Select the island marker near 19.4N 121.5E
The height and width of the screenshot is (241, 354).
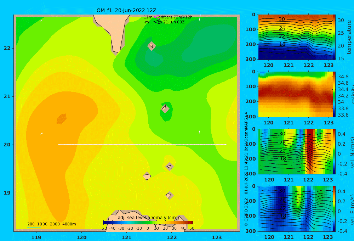(x=147, y=176)
